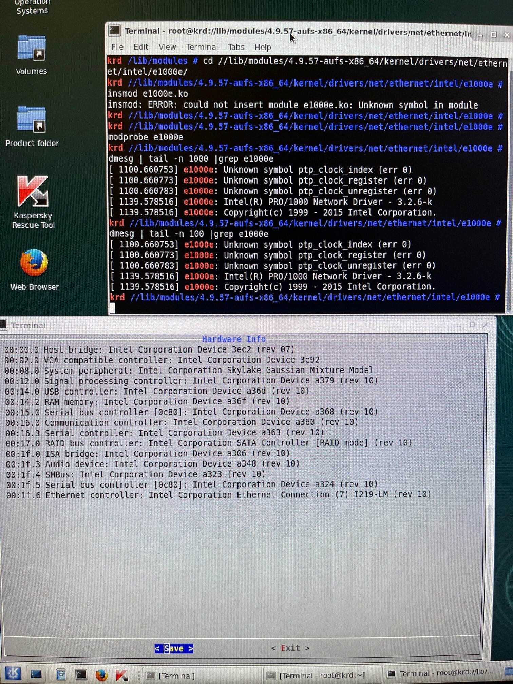Select the Skylake Gaussian Mixture Model line
The width and height of the screenshot is (513, 684).
(x=189, y=370)
